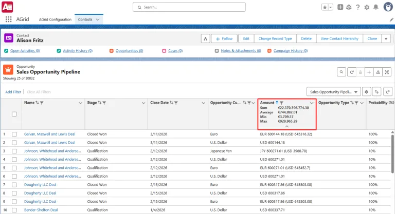Image resolution: width=395 pixels, height=214 pixels.
Task: Open the user profile avatar
Action: click(x=388, y=7)
